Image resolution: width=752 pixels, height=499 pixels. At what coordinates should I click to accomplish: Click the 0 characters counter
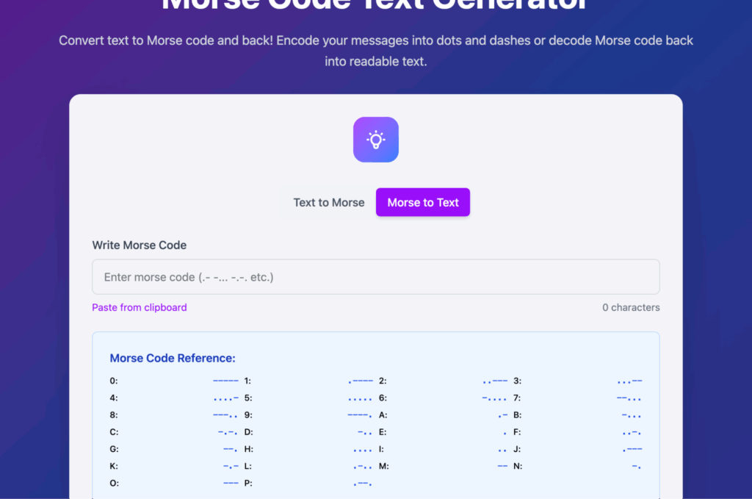(x=631, y=308)
